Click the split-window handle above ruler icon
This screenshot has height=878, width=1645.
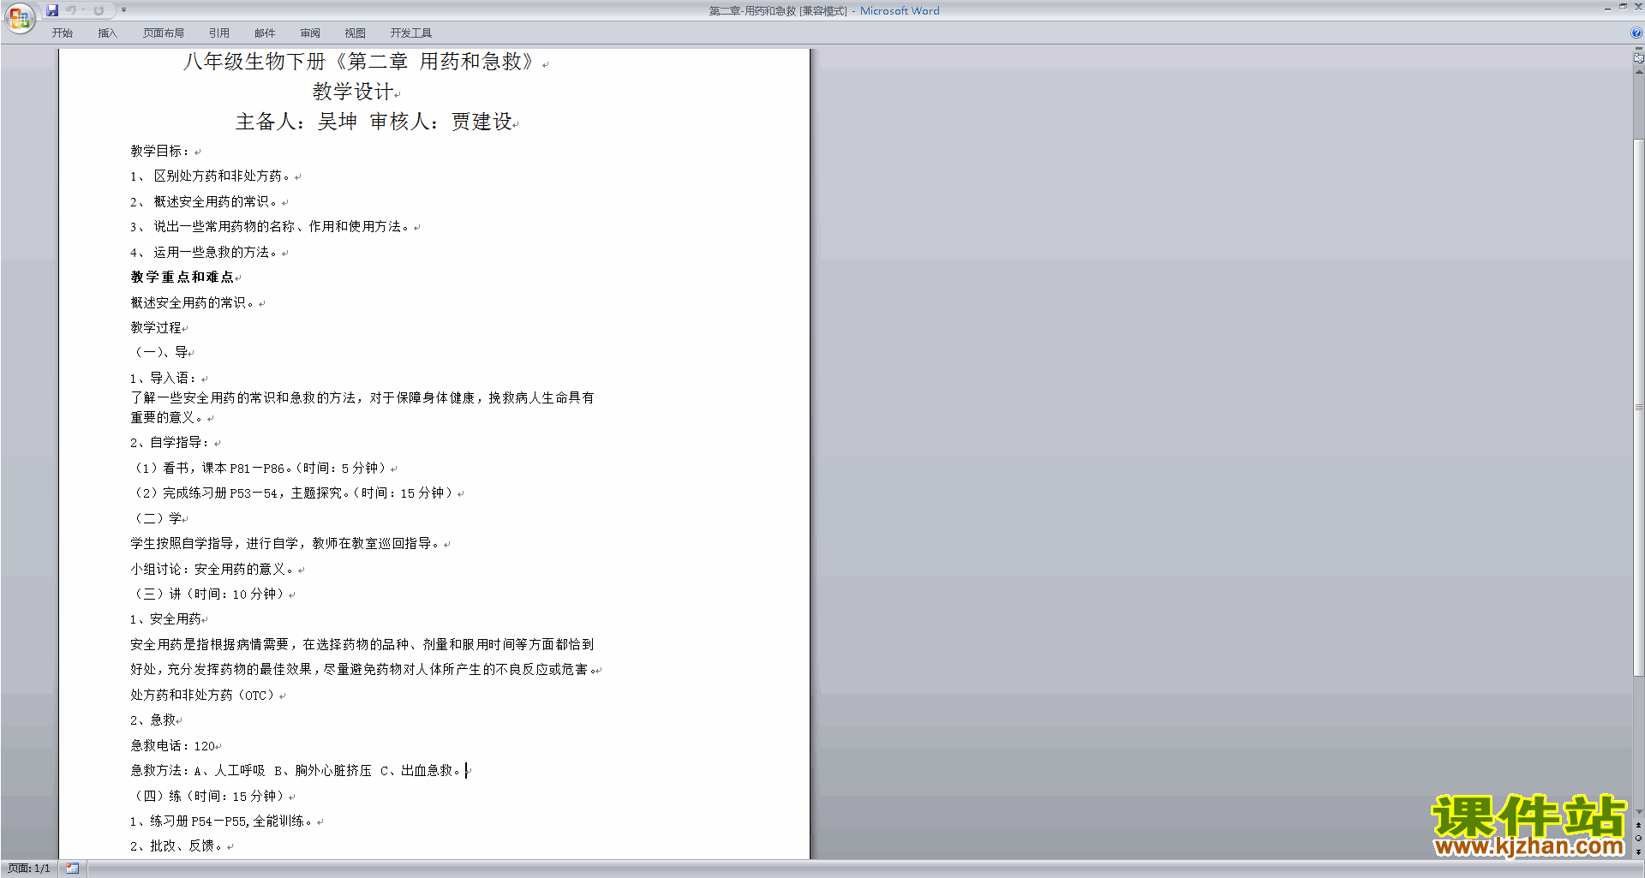[x=1638, y=50]
